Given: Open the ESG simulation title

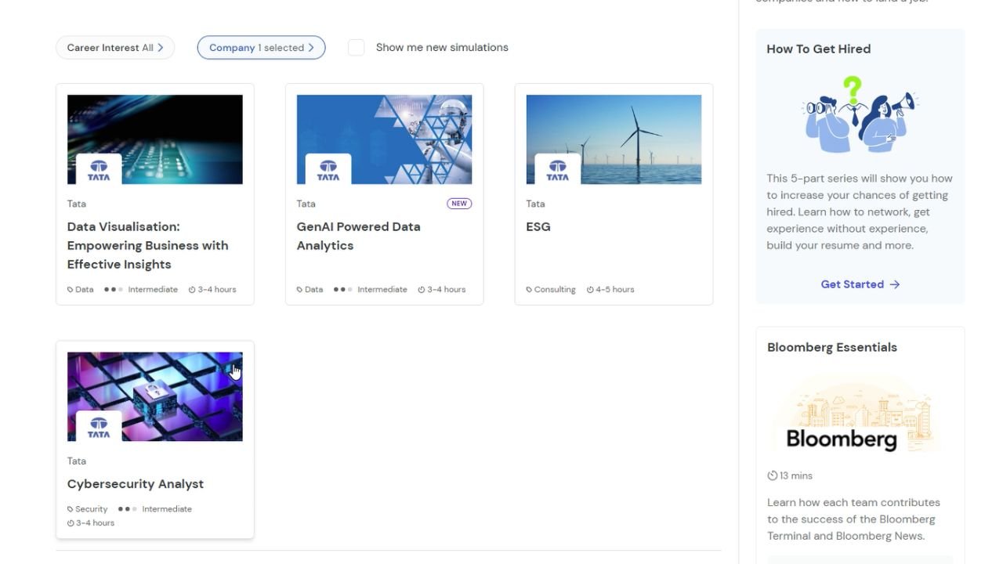Looking at the screenshot, I should (538, 226).
